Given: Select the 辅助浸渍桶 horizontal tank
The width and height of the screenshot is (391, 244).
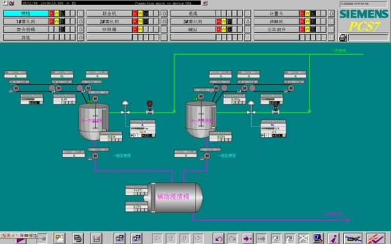Looking at the screenshot, I should click(x=175, y=197).
